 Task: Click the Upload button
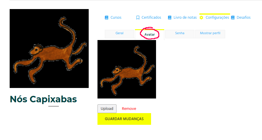107,109
